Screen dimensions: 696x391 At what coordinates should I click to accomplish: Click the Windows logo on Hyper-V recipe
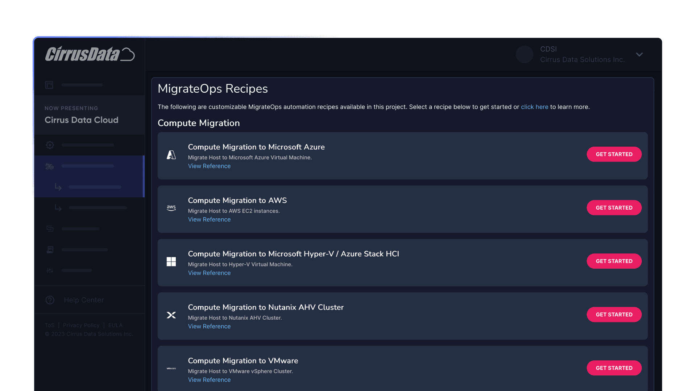pos(171,261)
